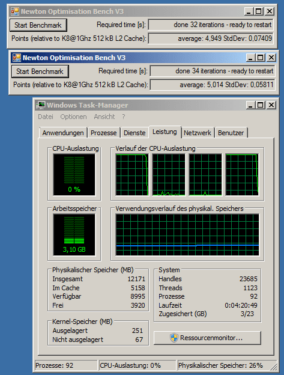Switch to the Prozesse tab
This screenshot has height=375, width=284.
104,133
